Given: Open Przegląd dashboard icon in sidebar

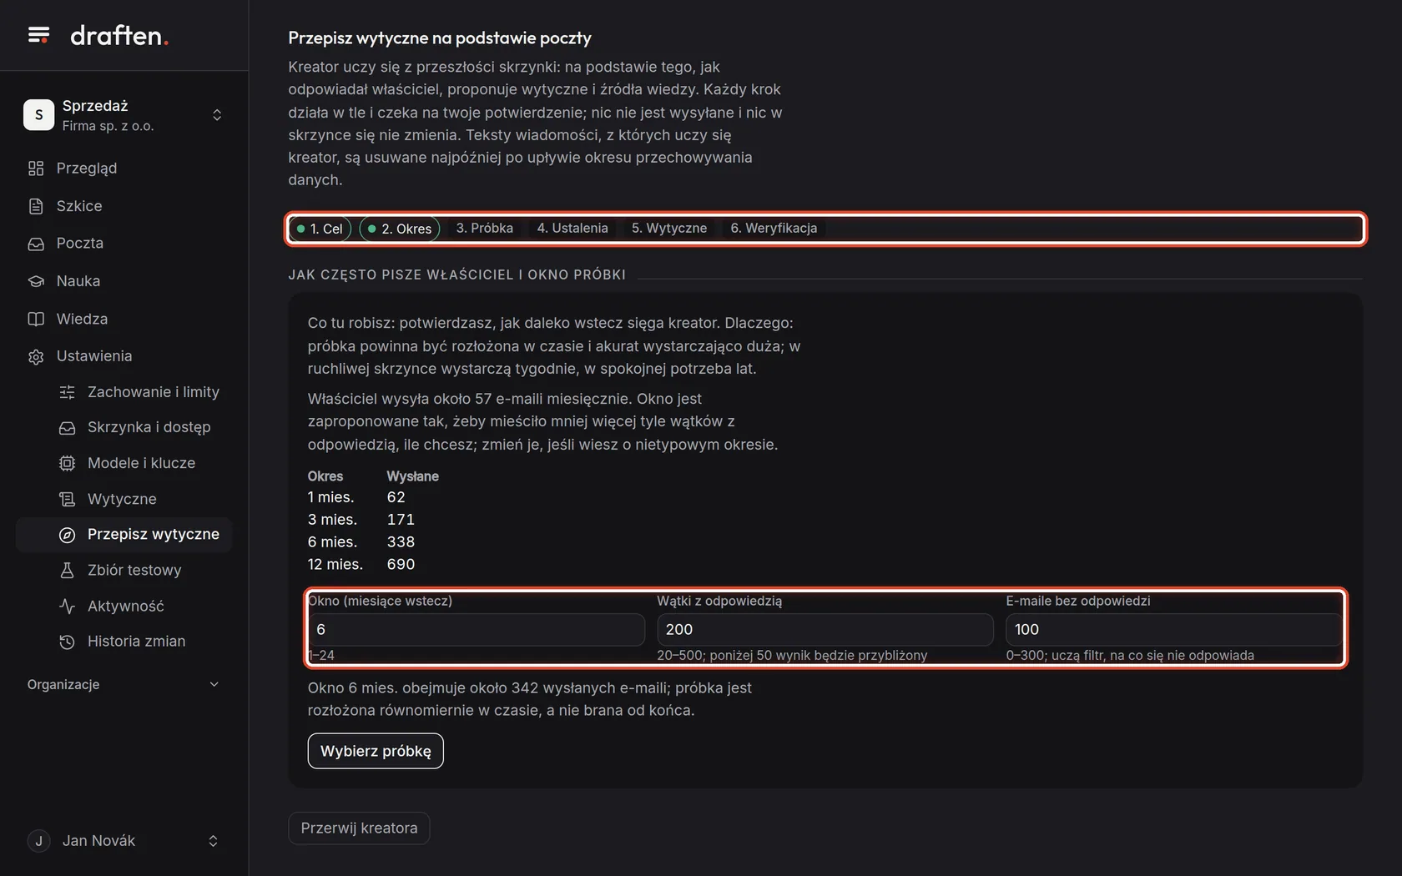Looking at the screenshot, I should coord(36,169).
